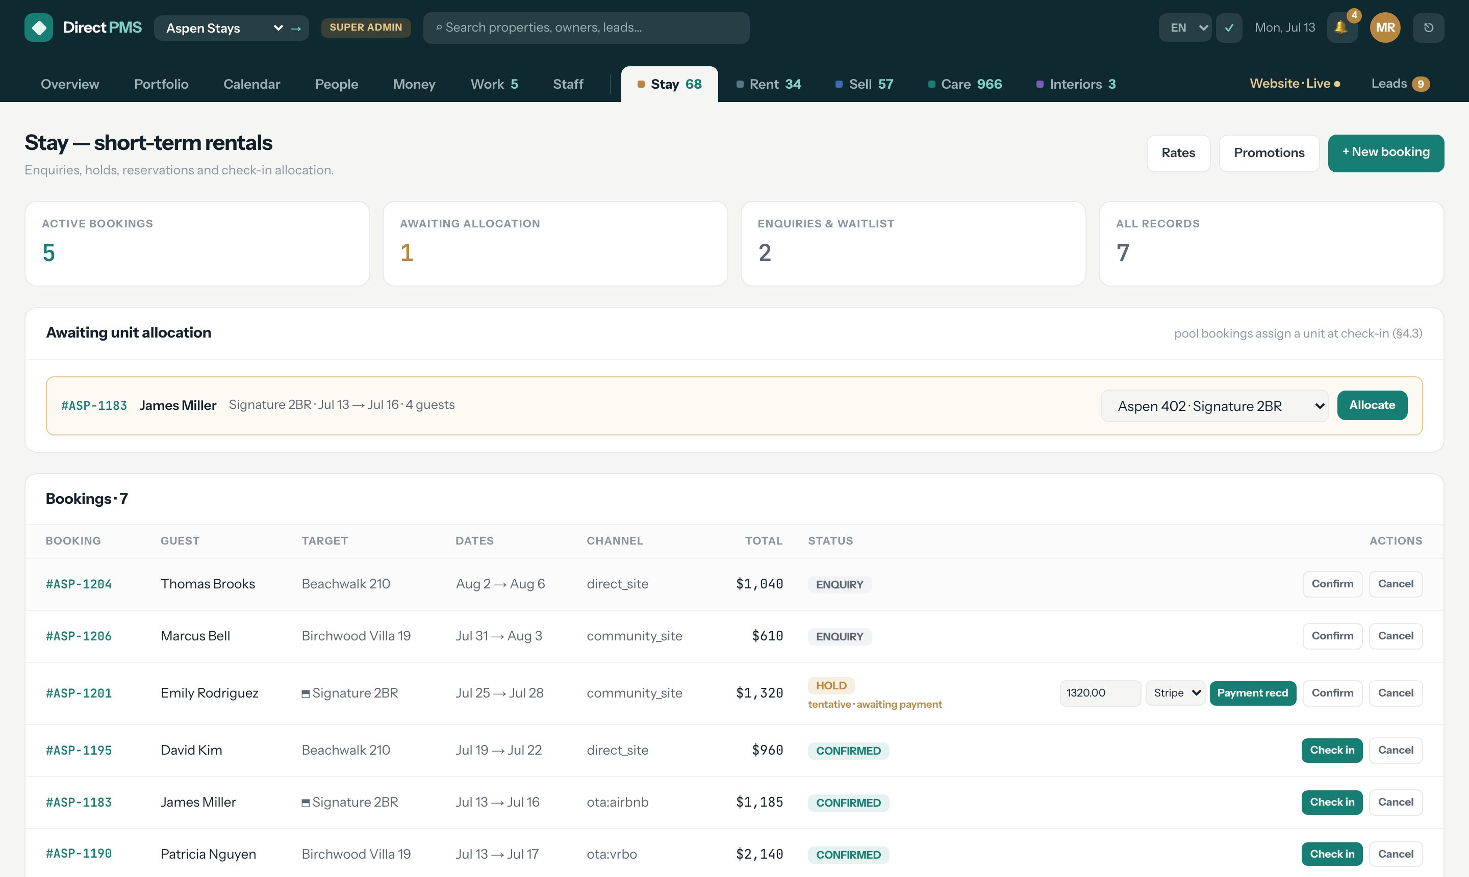Switch to the Calendar tab
This screenshot has height=877, width=1469.
[x=251, y=84]
